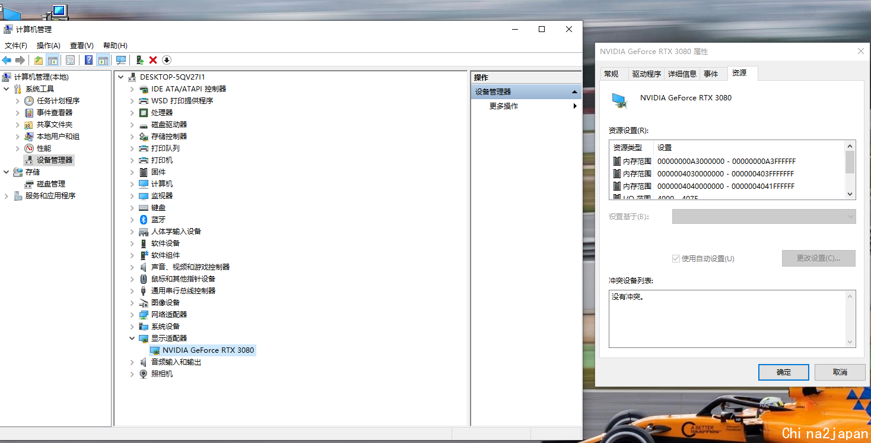Select 事件查看器 in the left tree
Screen dimensions: 871x443
click(x=55, y=113)
